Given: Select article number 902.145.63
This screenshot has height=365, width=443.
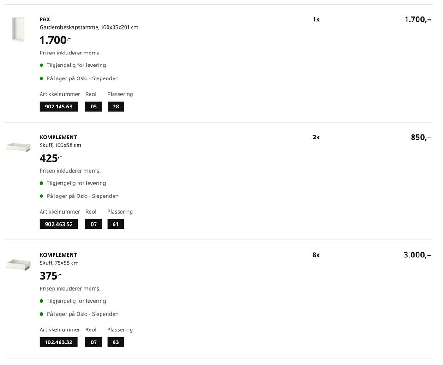Looking at the screenshot, I should 59,107.
